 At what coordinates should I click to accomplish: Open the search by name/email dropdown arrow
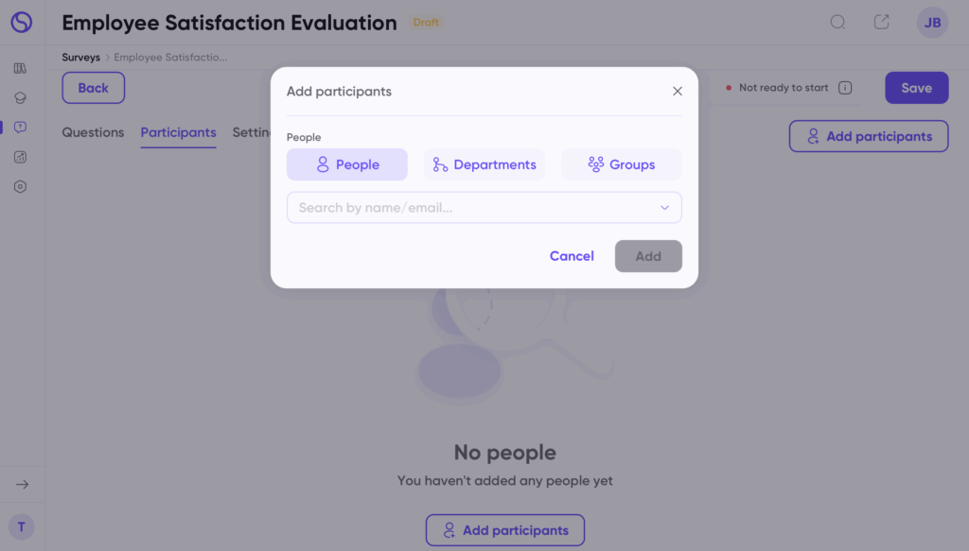664,208
